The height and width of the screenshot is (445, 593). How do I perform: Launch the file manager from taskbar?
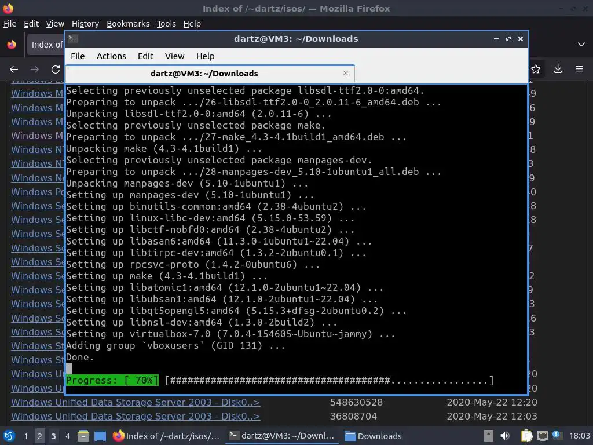[83, 436]
